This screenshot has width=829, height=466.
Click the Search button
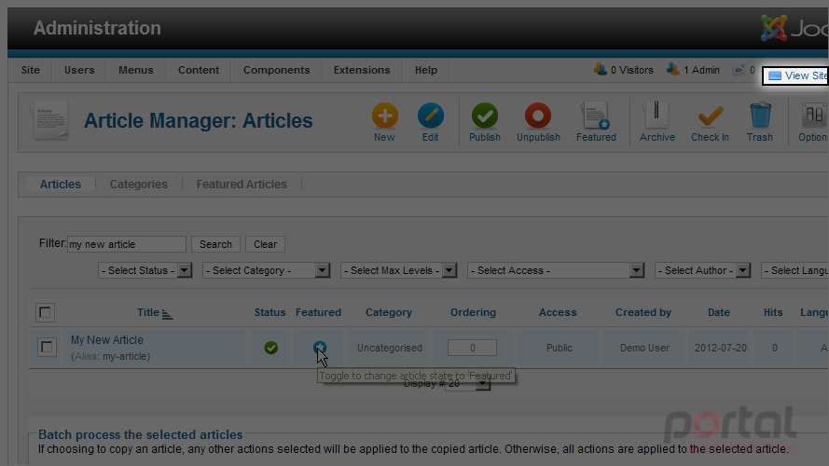(x=215, y=244)
